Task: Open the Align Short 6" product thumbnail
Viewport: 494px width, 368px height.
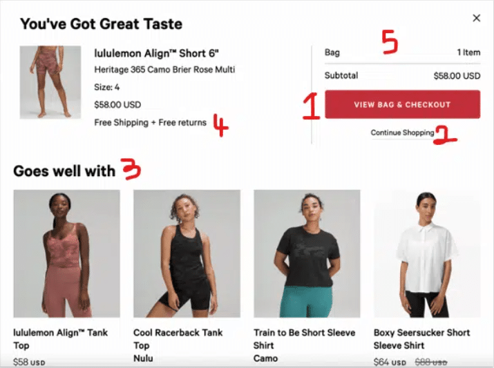Action: (x=50, y=82)
